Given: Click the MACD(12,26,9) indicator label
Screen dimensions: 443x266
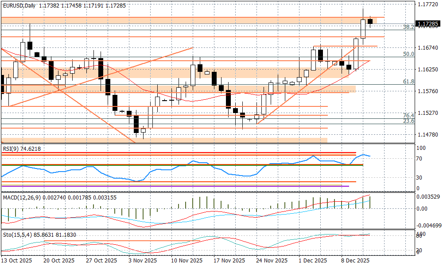Looking at the screenshot, I should point(22,197).
